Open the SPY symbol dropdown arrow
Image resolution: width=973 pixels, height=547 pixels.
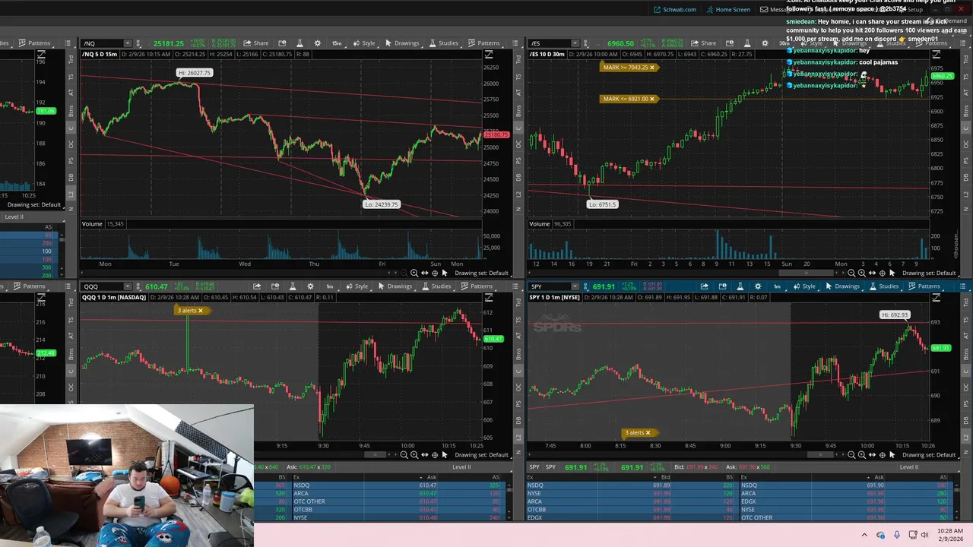(x=575, y=286)
